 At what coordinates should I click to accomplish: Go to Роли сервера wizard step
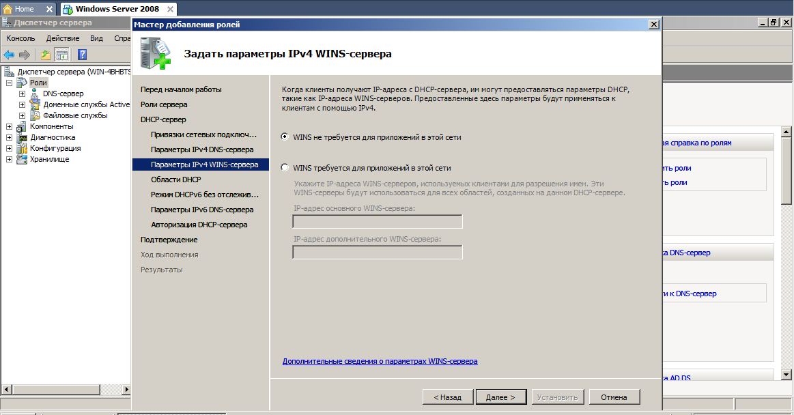[x=164, y=104]
